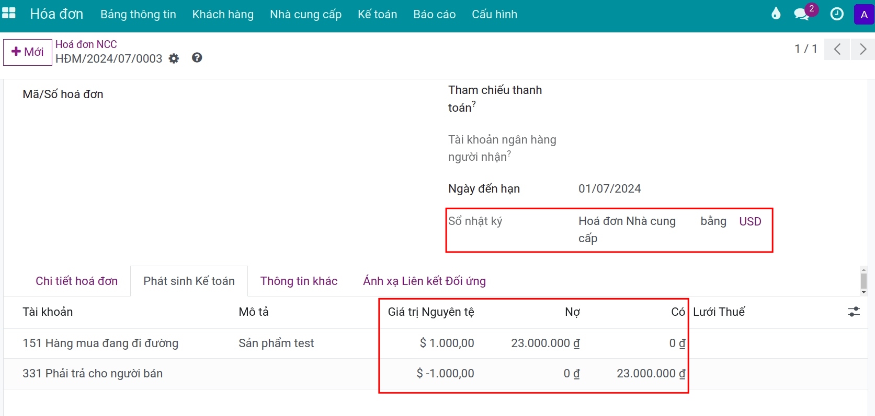Open the user avatar menu
Image resolution: width=875 pixels, height=416 pixels.
(864, 15)
